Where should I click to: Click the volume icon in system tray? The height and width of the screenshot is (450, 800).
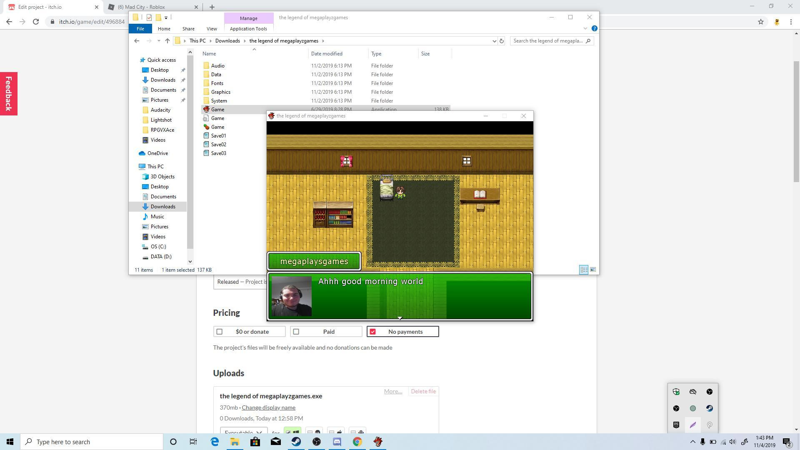coord(733,442)
